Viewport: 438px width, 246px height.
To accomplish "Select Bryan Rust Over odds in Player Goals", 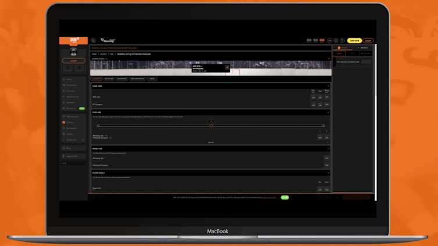I will click(320, 189).
